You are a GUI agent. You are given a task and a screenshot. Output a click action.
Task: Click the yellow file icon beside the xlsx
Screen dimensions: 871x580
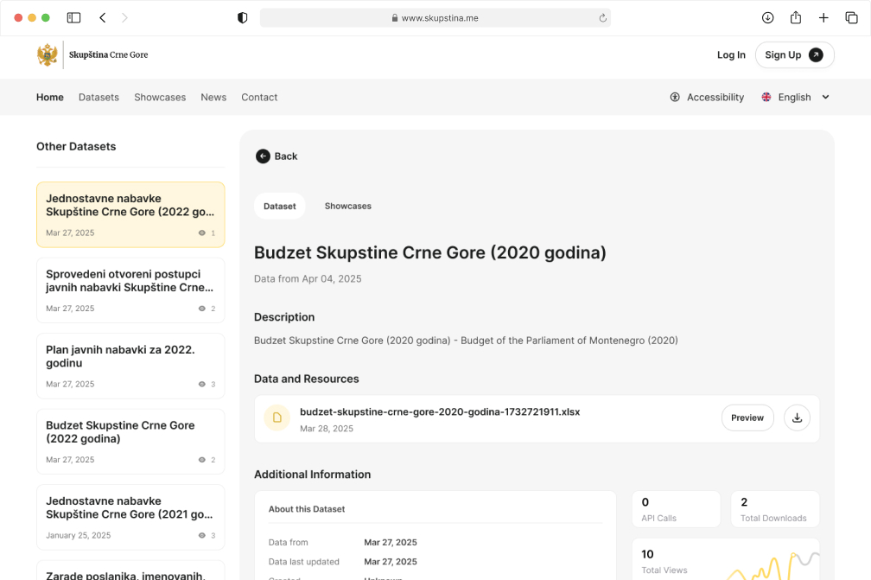point(277,417)
